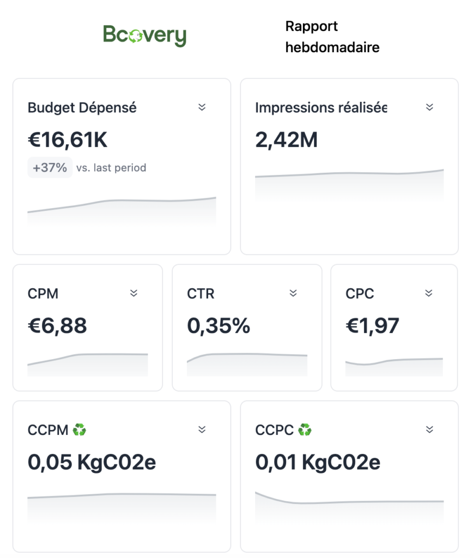Click the recycle icon next to CCPC
The width and height of the screenshot is (473, 558).
tap(305, 429)
